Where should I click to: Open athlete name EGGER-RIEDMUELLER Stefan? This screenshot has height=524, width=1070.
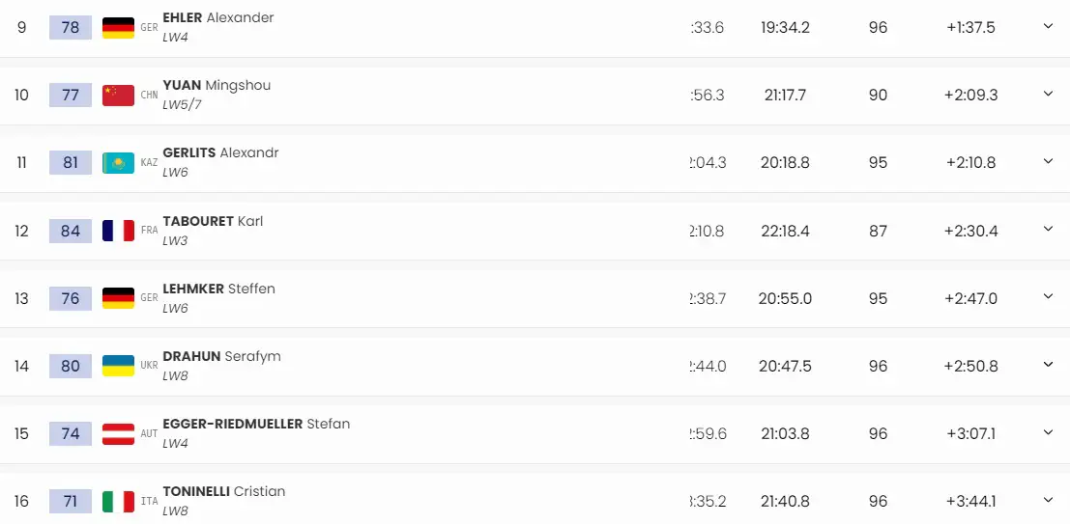[x=256, y=424]
